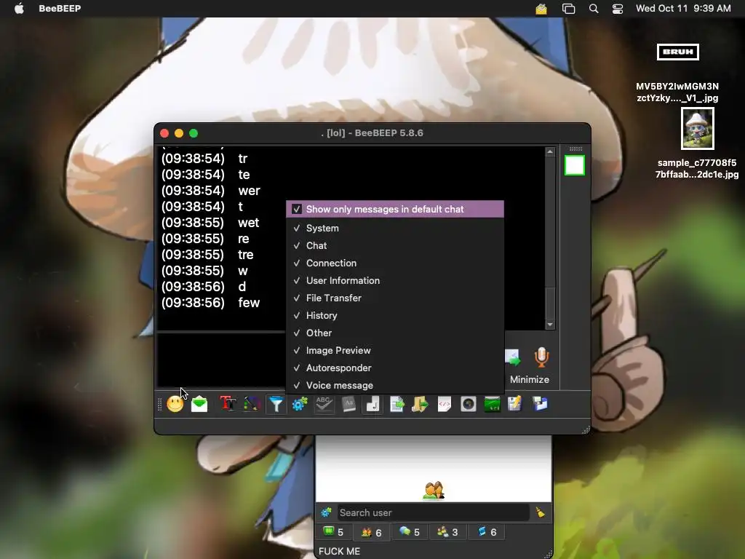Toggle the dictionary word completer icon
This screenshot has height=559, width=745.
click(x=348, y=405)
